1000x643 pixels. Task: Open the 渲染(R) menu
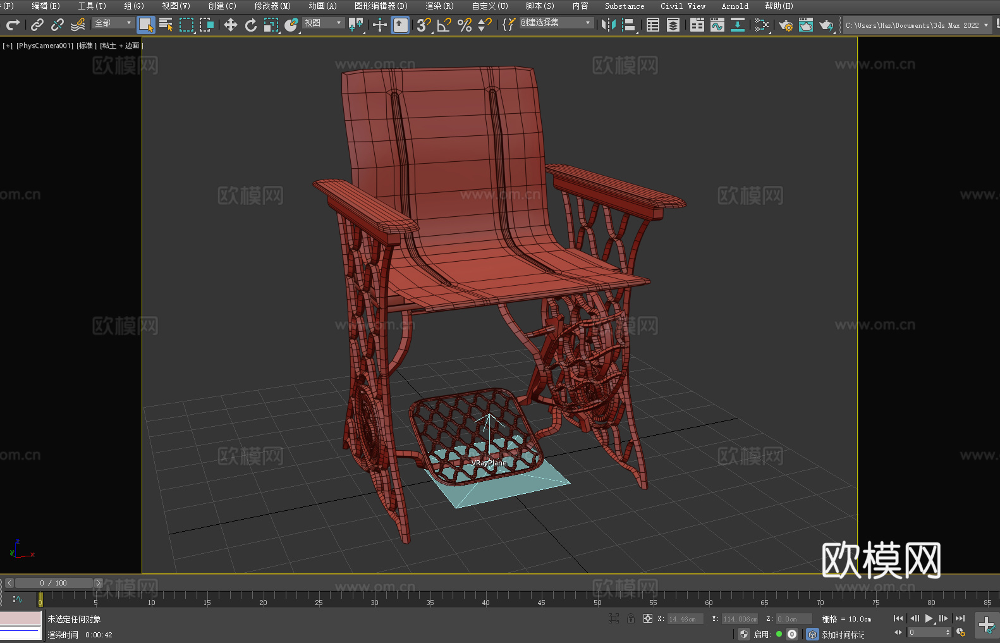pyautogui.click(x=439, y=6)
